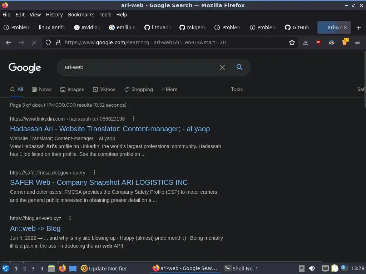Viewport: 366px width, 274px height.
Task: Switch to the linux antifo tab
Action: pyautogui.click(x=52, y=27)
